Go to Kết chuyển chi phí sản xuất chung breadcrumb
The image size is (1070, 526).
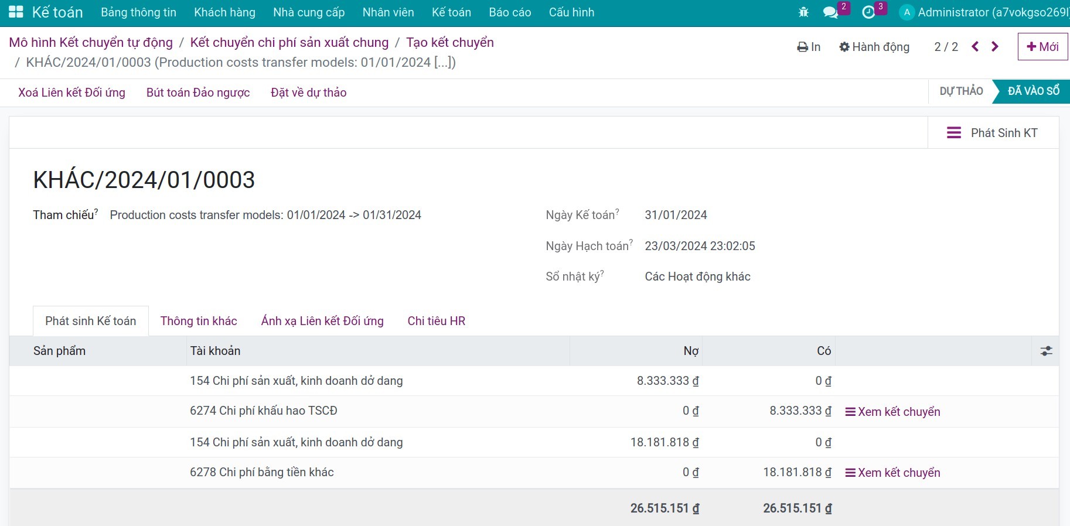(289, 42)
